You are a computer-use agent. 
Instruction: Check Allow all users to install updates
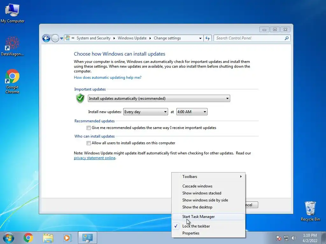(x=89, y=143)
